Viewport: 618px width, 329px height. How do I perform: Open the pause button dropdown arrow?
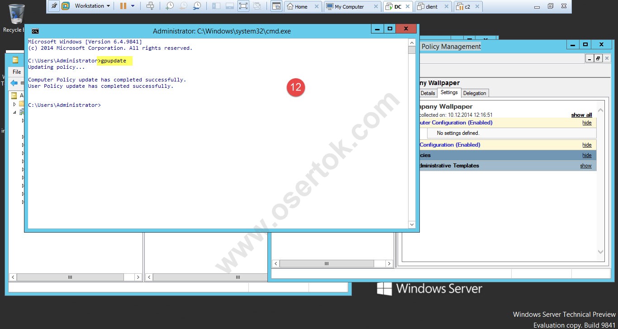pos(133,6)
